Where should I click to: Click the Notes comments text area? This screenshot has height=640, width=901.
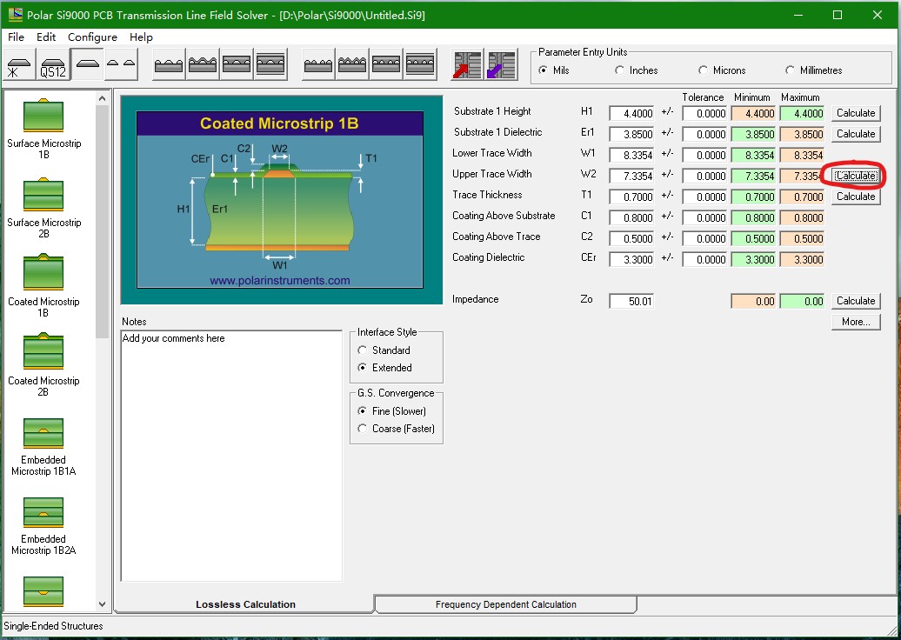coord(231,457)
